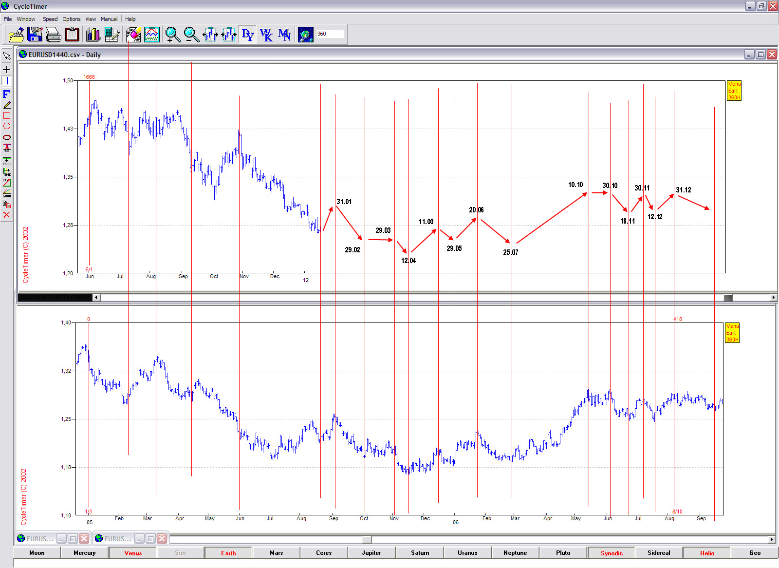Click upper chart's horizontal scrollbar thumb
The height and width of the screenshot is (568, 779).
tap(728, 298)
